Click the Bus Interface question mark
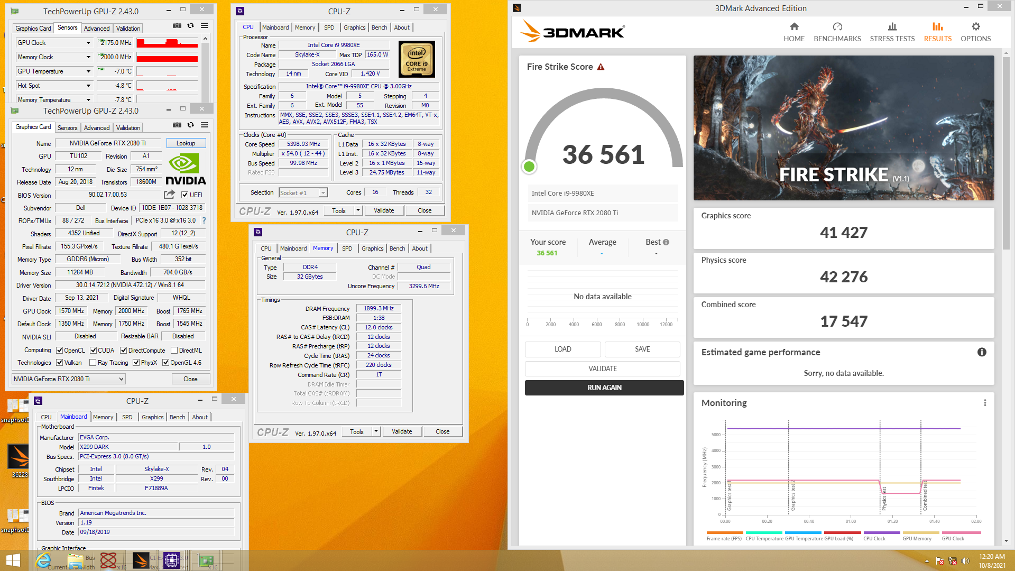Screen dimensions: 1015x571 (x=204, y=220)
